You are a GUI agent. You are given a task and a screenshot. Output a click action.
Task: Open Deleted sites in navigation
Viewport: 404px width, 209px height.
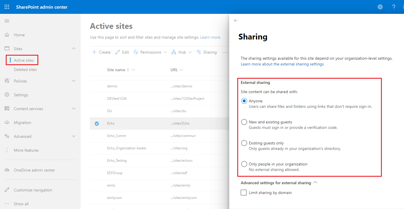(x=25, y=69)
